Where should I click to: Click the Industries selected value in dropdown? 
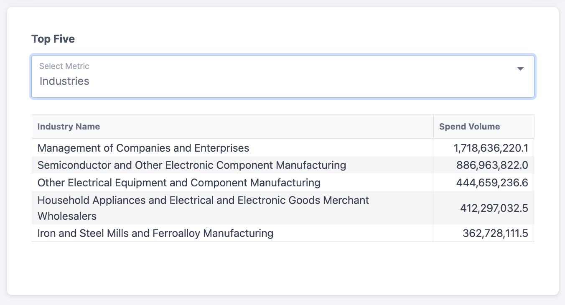[x=64, y=81]
